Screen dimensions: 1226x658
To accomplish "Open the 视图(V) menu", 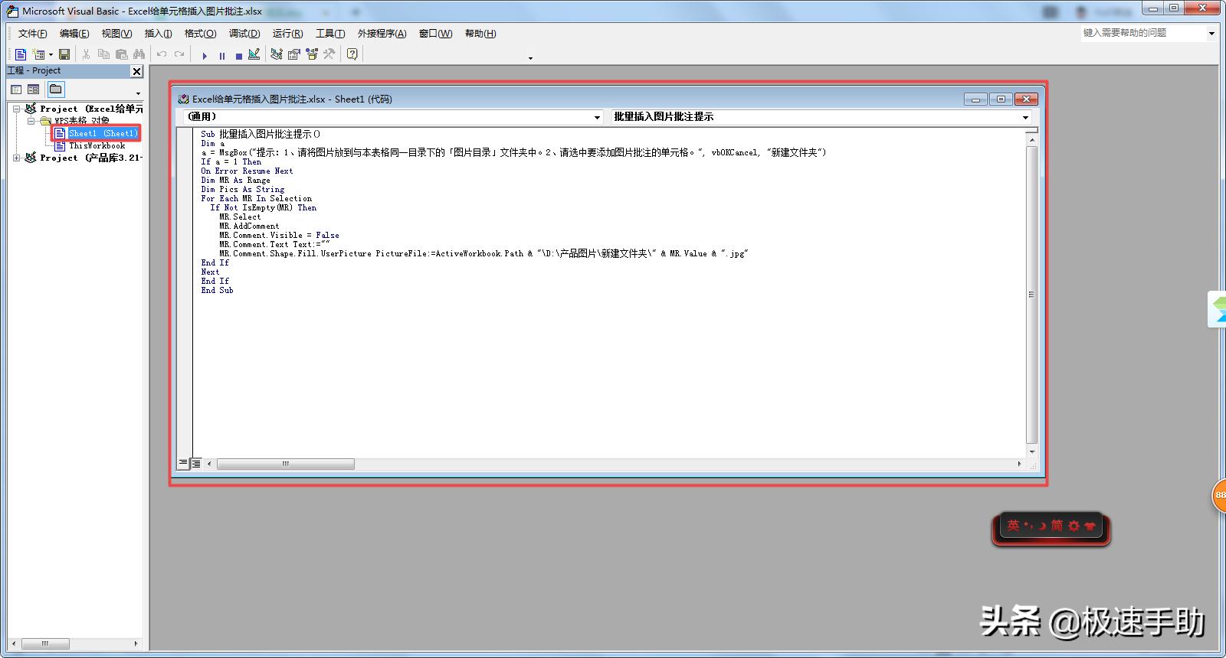I will click(116, 34).
